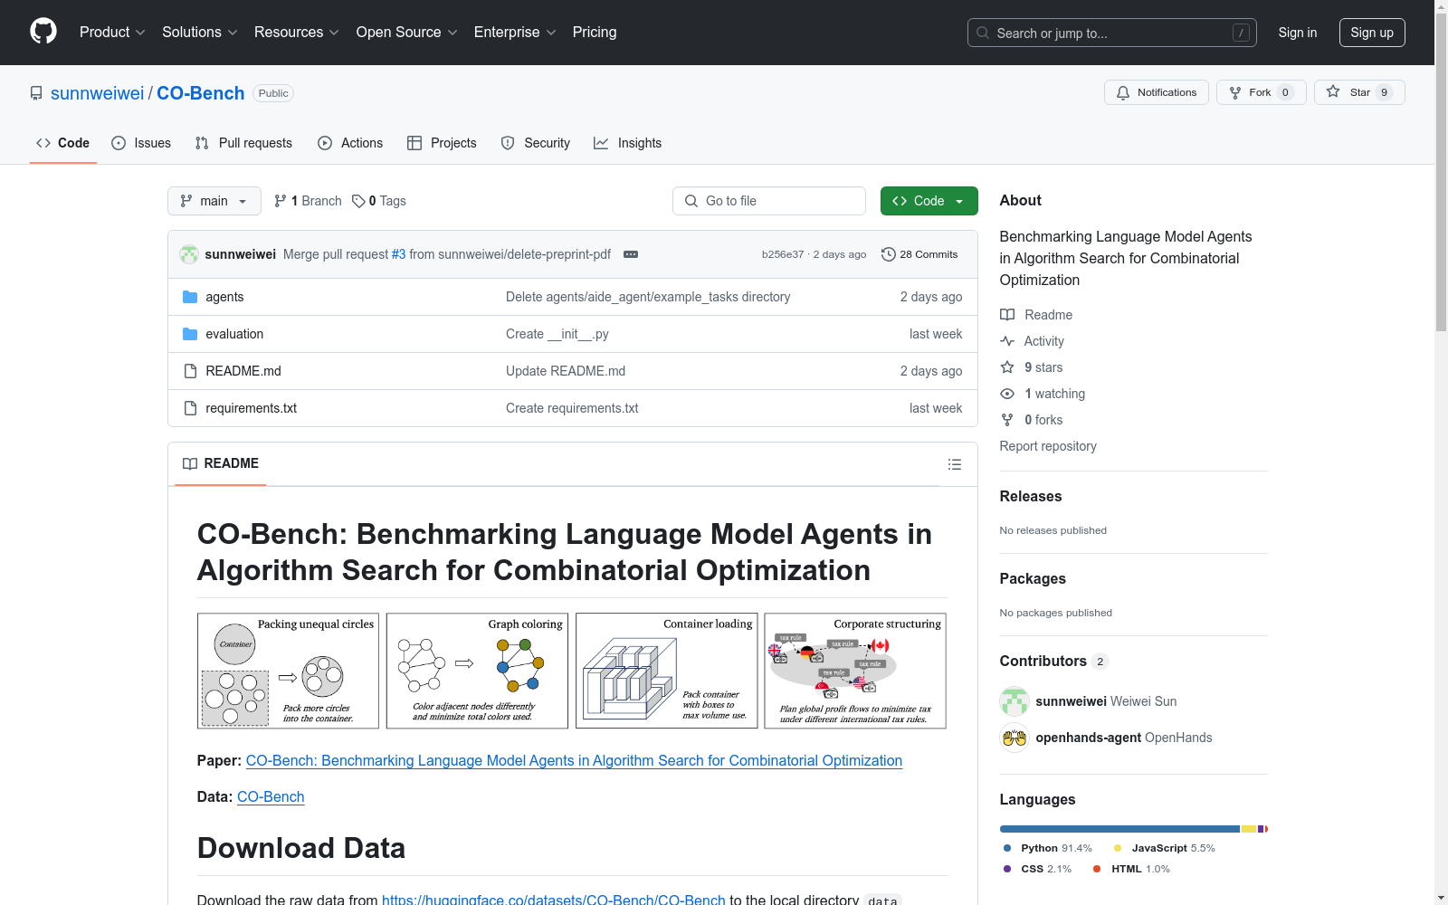This screenshot has width=1448, height=905.
Task: Click the README.md file icon
Action: [x=190, y=371]
